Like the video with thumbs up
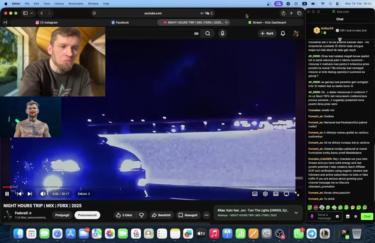Image resolution: width=375 pixels, height=243 pixels. (x=124, y=215)
